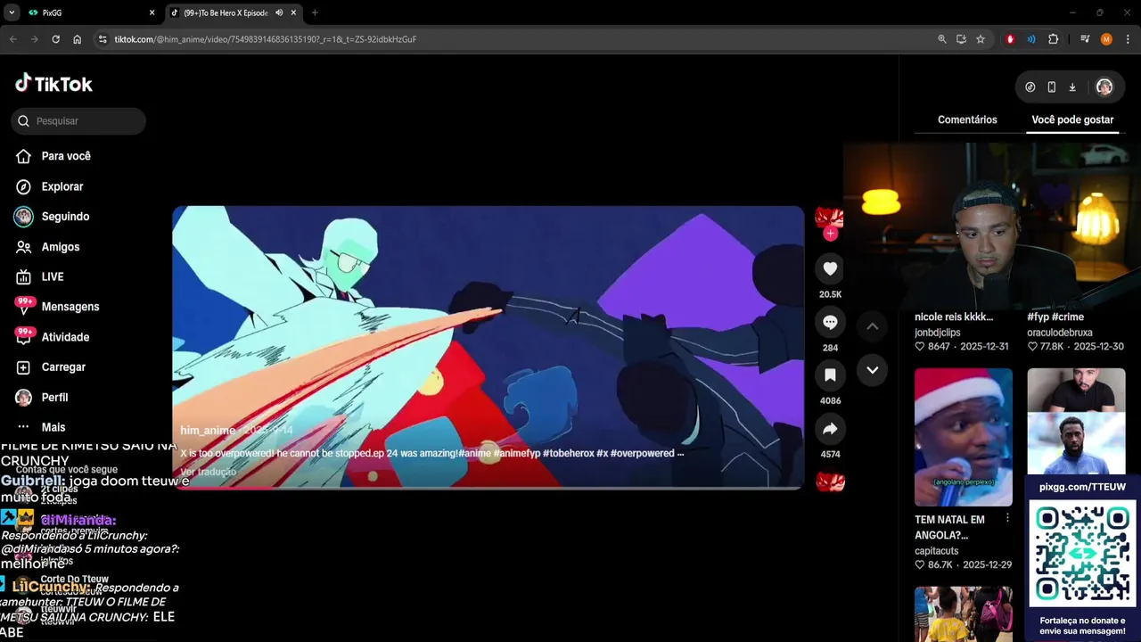Click the site information icon in address bar
This screenshot has height=642, width=1141.
pyautogui.click(x=103, y=39)
